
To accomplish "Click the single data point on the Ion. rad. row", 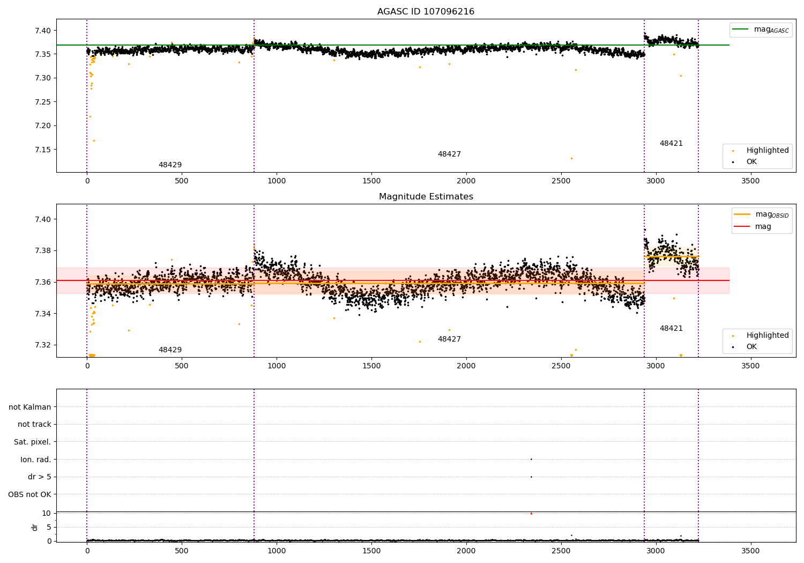I will point(531,460).
